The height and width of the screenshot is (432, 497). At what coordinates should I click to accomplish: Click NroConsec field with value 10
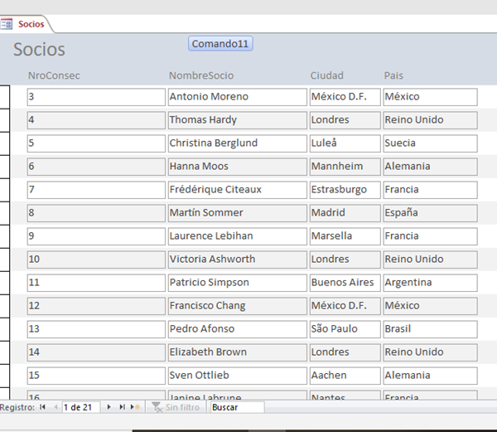96,260
